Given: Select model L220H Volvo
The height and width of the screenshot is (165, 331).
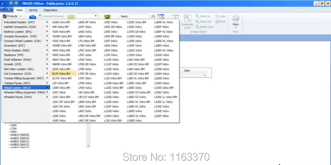Looking at the screenshot, I should click(x=162, y=74).
